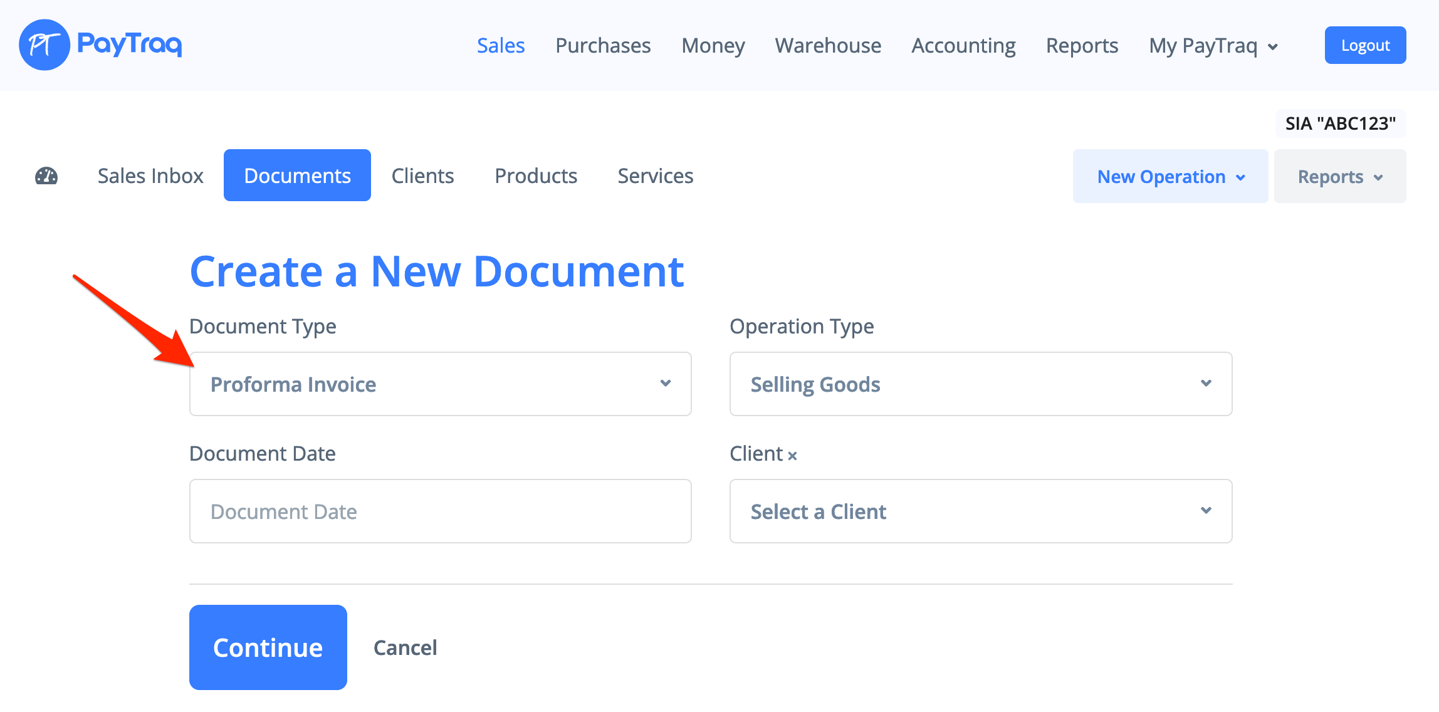Go to the Sales top menu
The image size is (1439, 712).
click(x=500, y=46)
